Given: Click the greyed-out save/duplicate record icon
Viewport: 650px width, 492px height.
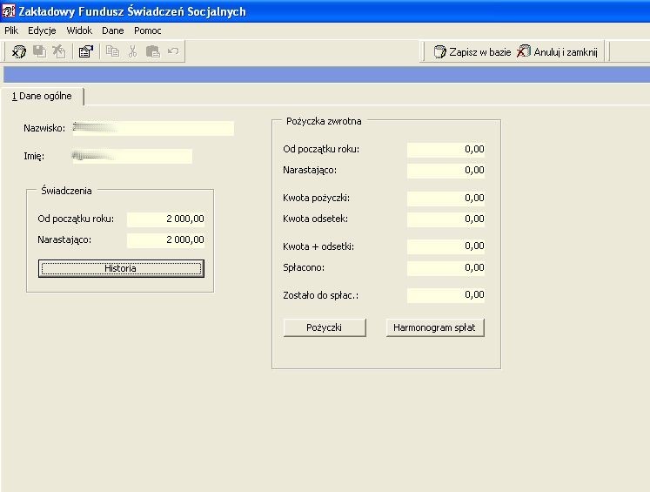Looking at the screenshot, I should coord(39,51).
